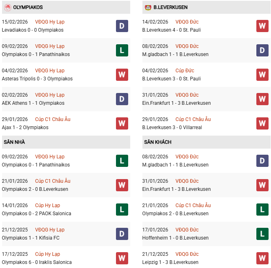Click loss badge for PAOK Salonica match
This screenshot has width=271, height=268.
tap(122, 210)
